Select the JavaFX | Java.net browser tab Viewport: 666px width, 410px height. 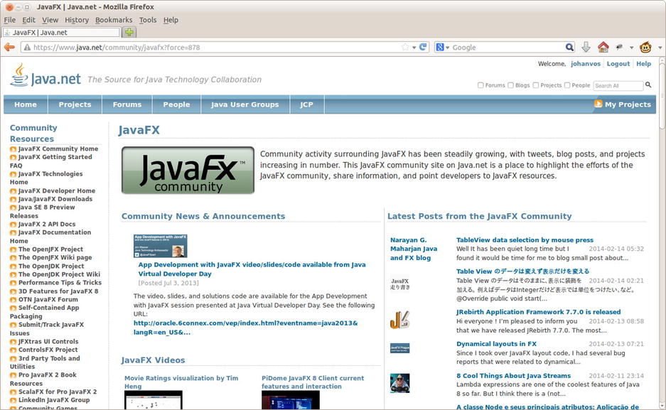tap(61, 32)
